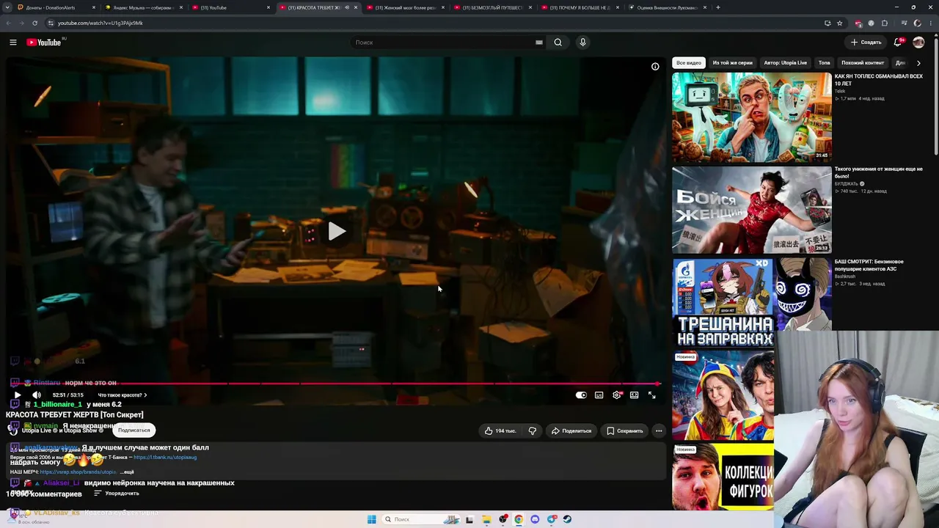
Task: Turn on subtitles in the player
Action: (x=599, y=395)
